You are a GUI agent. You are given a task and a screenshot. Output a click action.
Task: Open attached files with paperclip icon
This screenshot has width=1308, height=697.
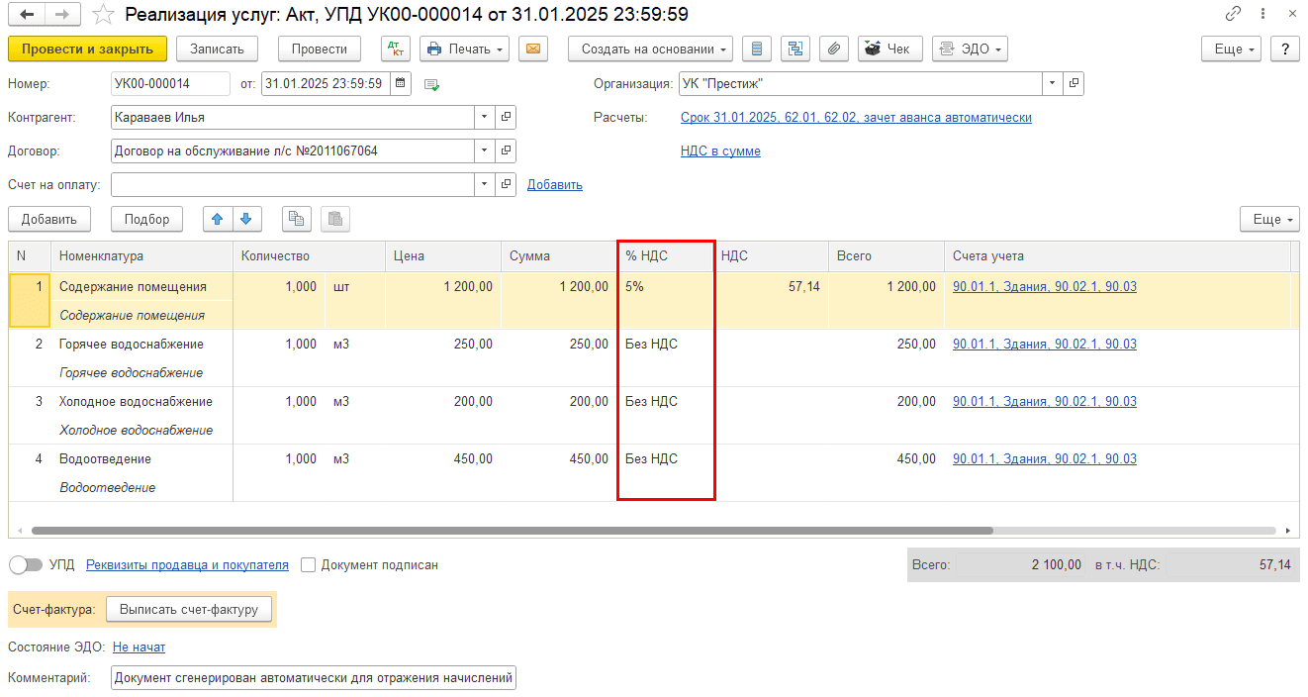834,49
